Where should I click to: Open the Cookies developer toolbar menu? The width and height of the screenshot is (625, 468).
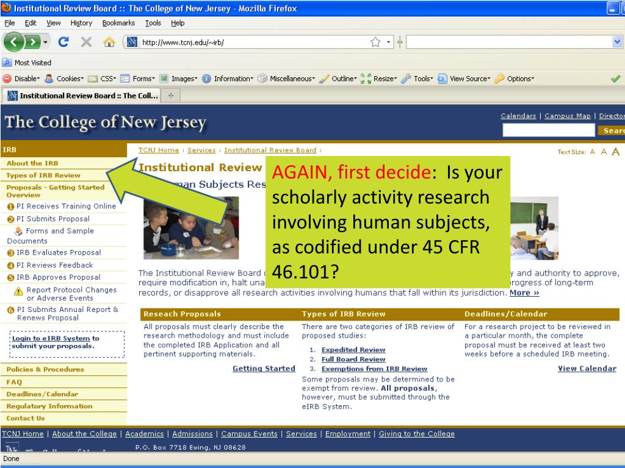click(x=64, y=79)
